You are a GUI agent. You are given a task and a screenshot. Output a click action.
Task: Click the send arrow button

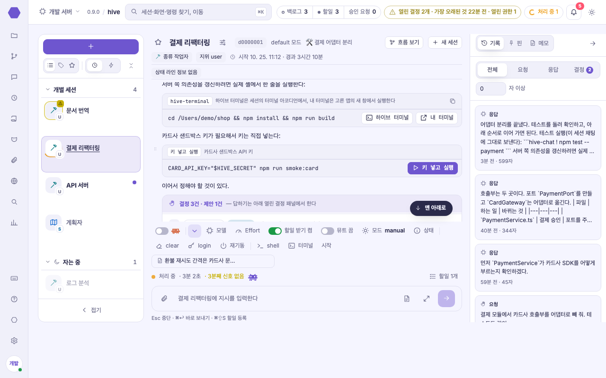[446, 298]
